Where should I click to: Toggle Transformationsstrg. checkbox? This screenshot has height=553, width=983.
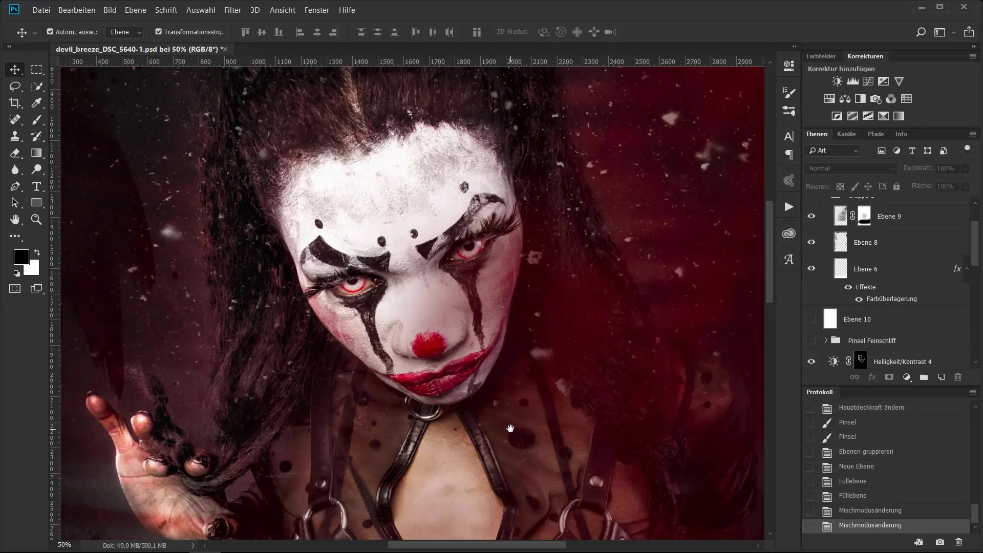pos(159,32)
